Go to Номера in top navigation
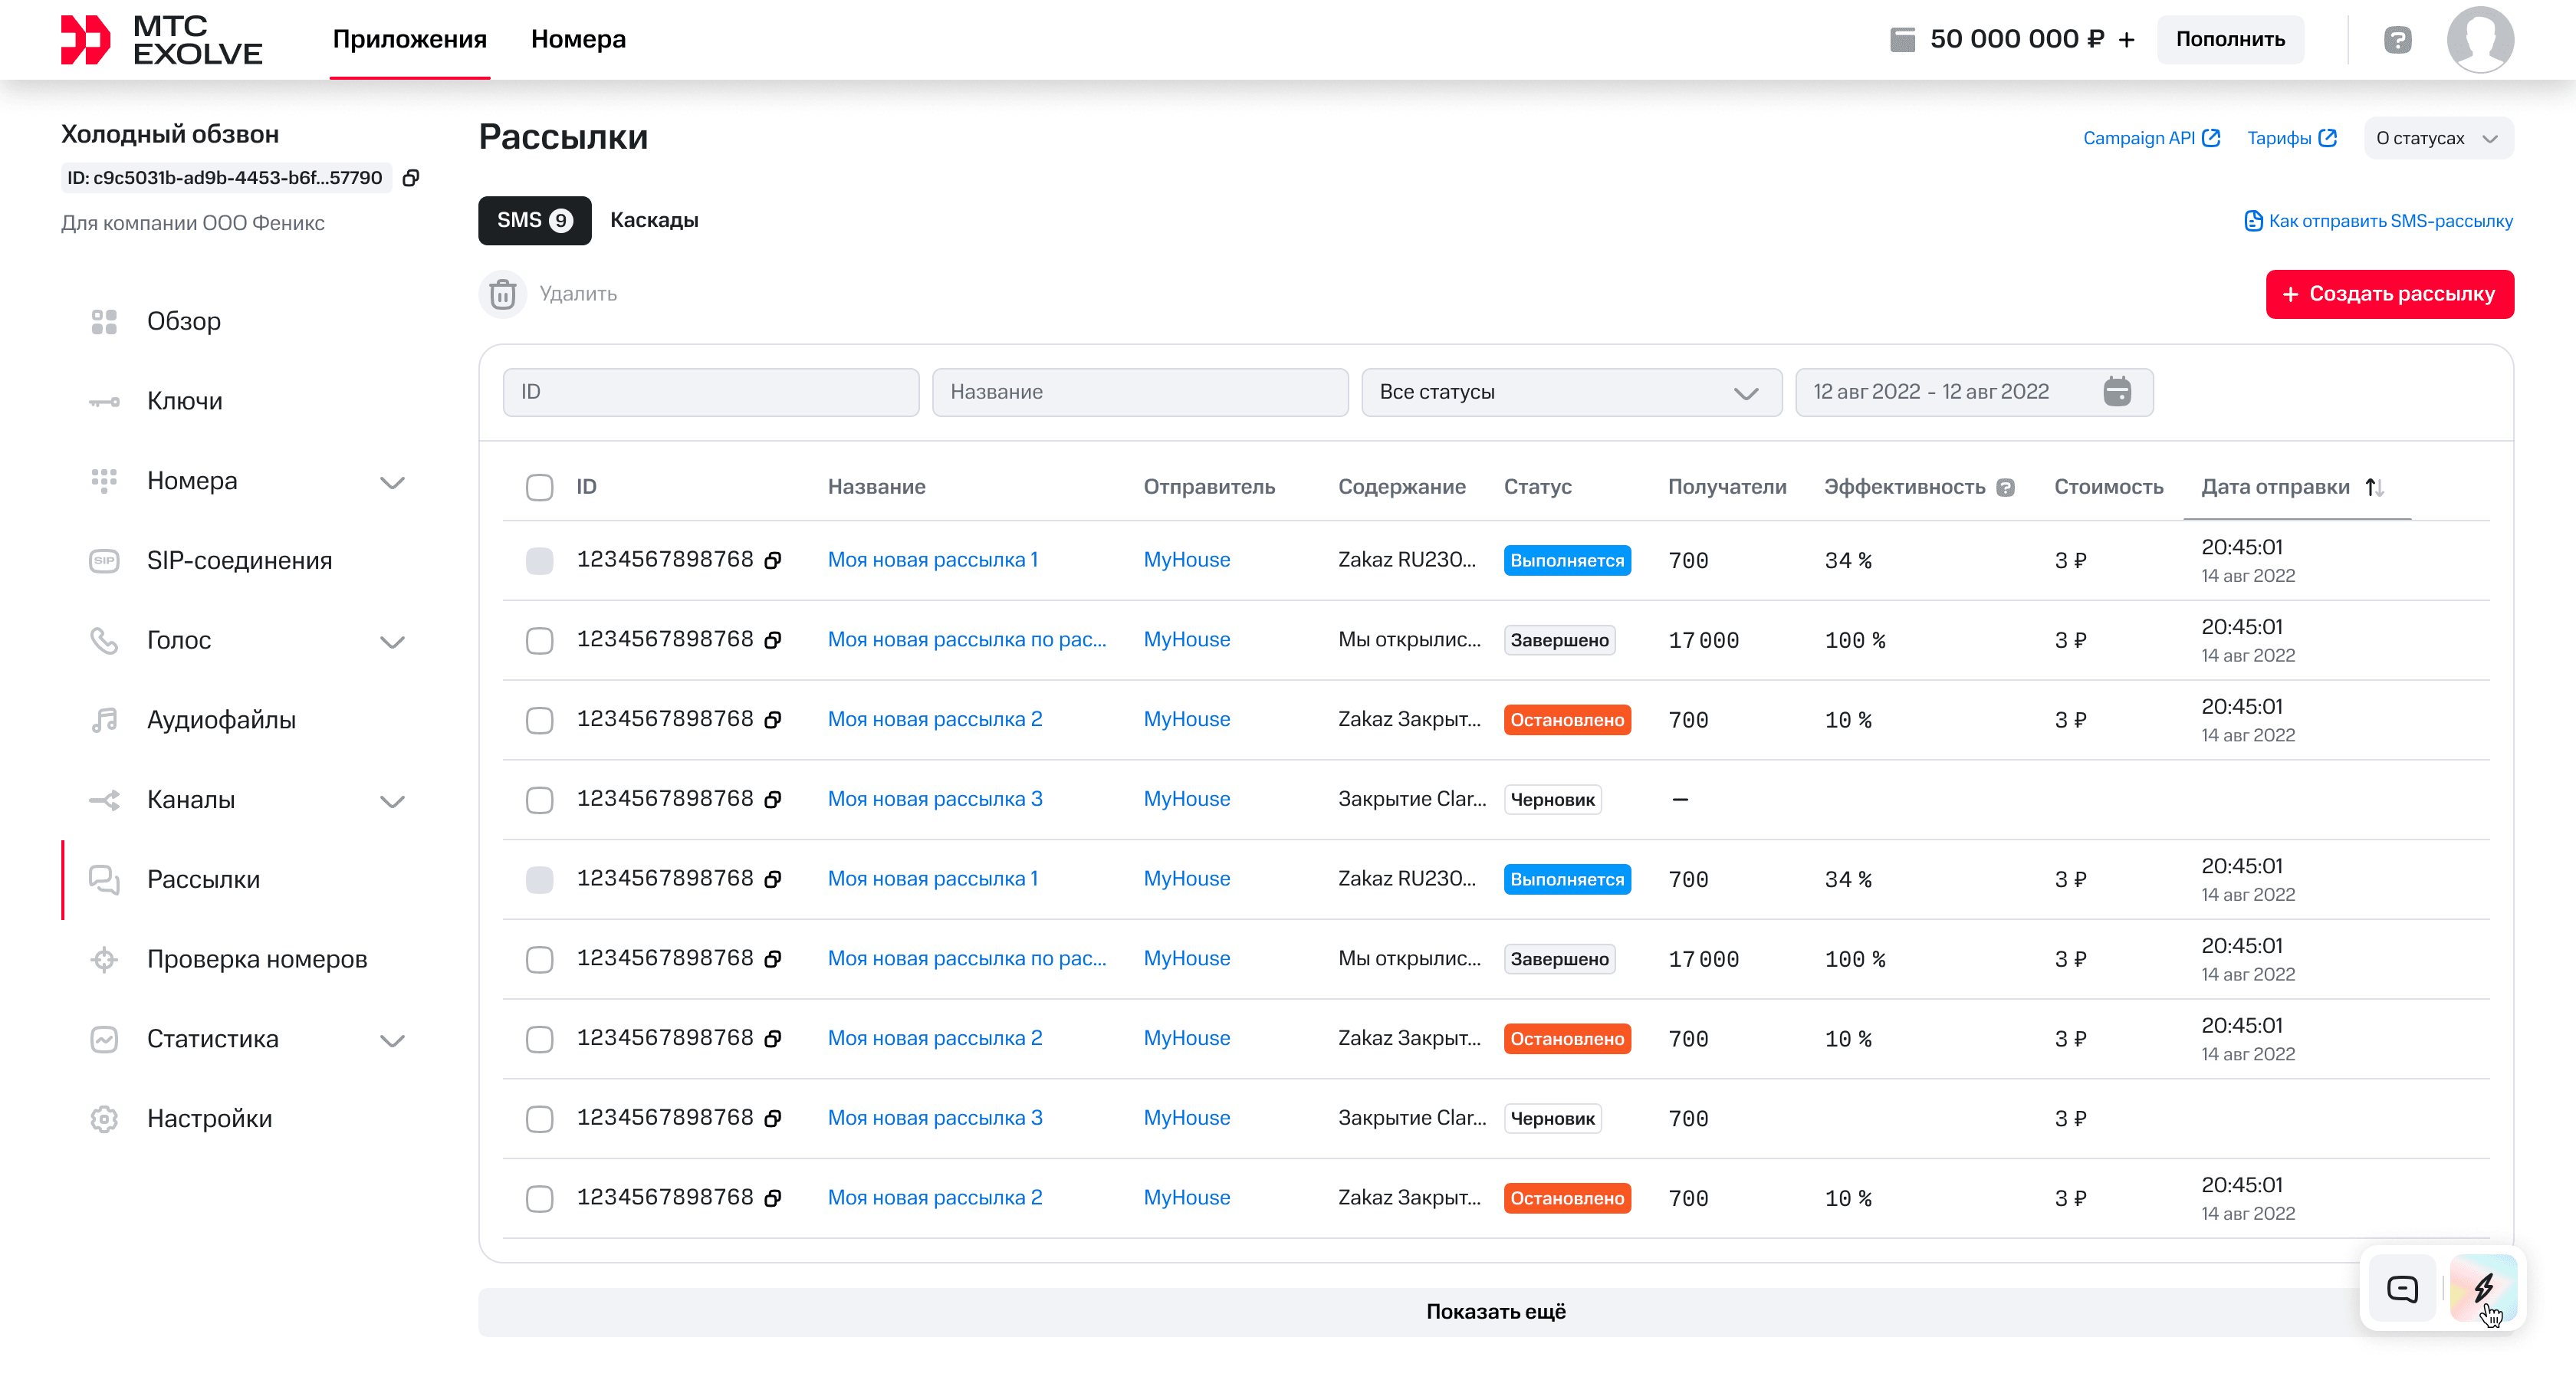This screenshot has width=2576, height=1380. (578, 39)
